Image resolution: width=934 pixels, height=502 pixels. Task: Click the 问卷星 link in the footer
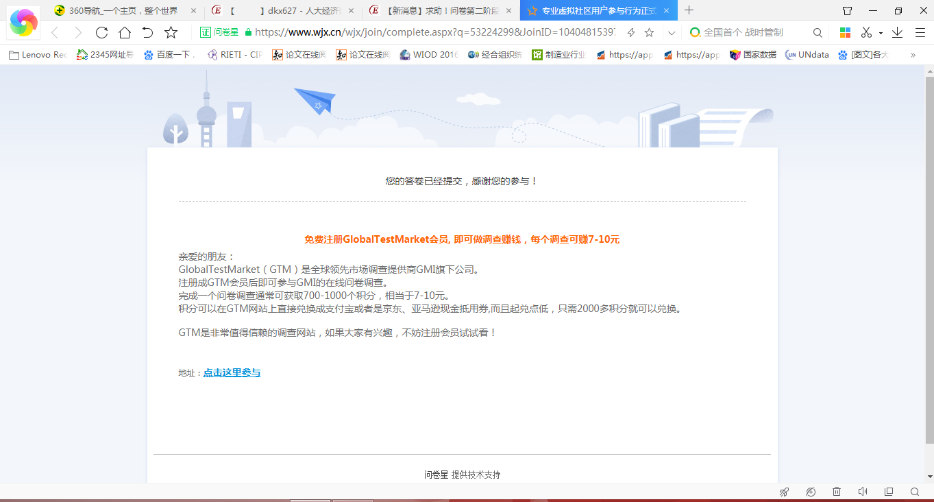[436, 475]
